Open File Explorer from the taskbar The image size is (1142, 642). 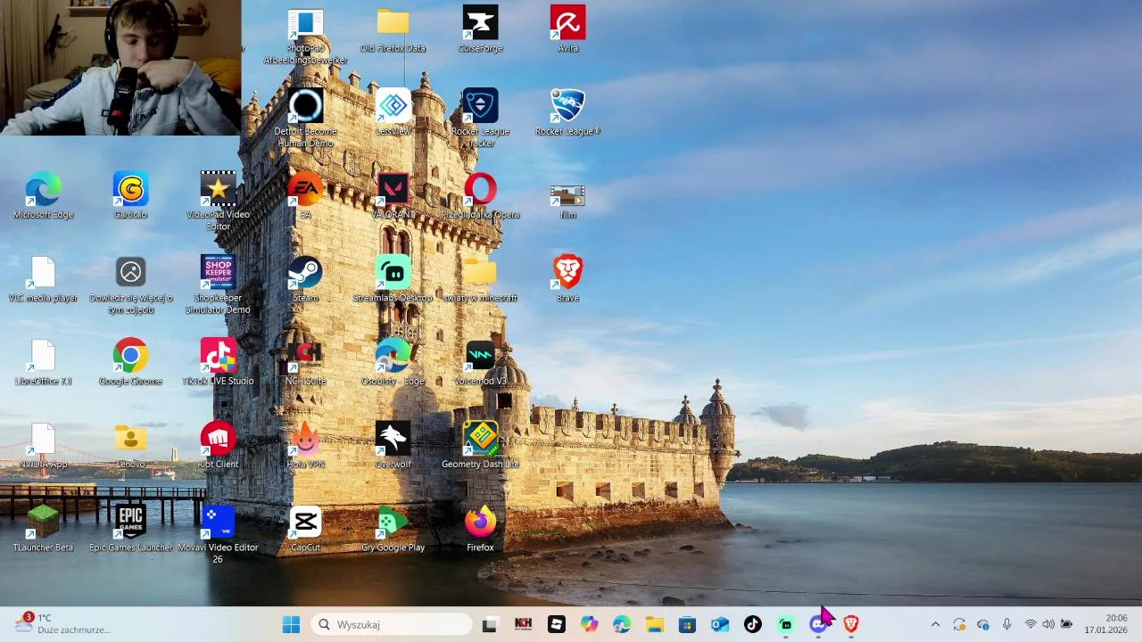coord(654,624)
